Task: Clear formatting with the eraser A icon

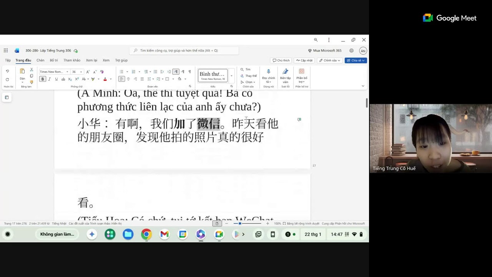Action: point(102,72)
